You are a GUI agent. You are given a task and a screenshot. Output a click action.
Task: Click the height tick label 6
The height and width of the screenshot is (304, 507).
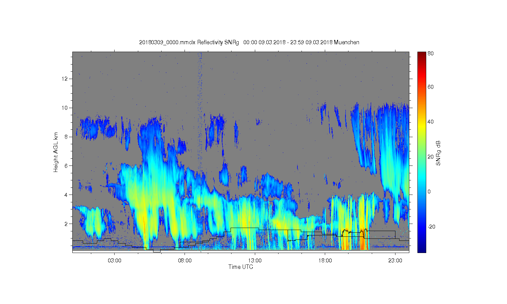click(x=67, y=166)
